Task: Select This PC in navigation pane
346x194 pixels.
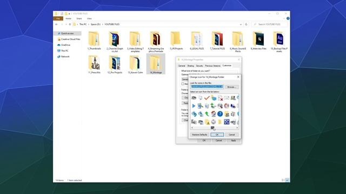Action: (63, 51)
